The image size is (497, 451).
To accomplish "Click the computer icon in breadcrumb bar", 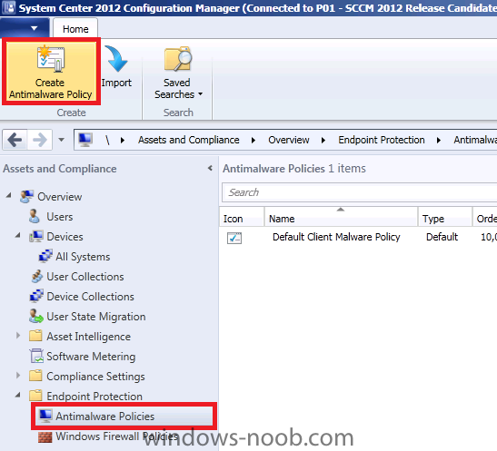I will pyautogui.click(x=85, y=140).
